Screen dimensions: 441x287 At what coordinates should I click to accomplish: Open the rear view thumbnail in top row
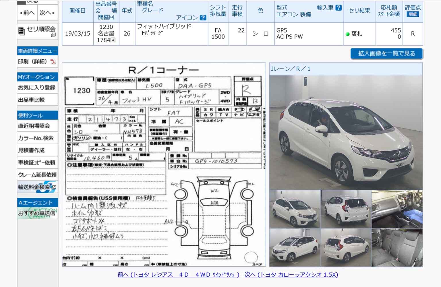click(346, 209)
